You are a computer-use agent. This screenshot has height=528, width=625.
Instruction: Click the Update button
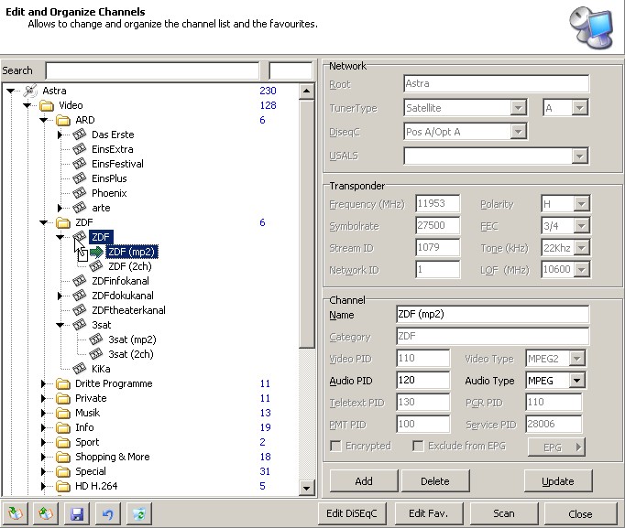point(557,481)
